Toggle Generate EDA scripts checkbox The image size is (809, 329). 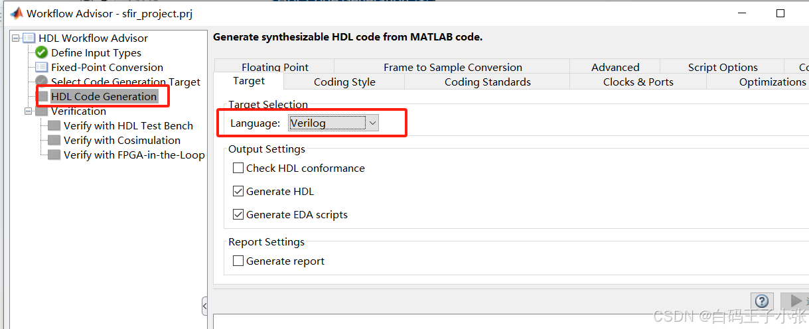[x=238, y=214]
